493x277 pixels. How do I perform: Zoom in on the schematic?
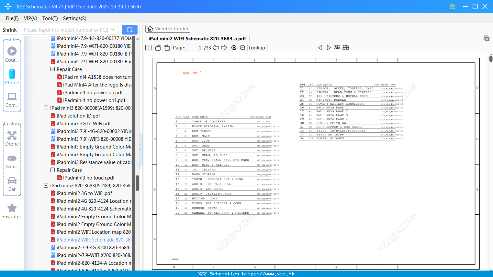pos(234,48)
